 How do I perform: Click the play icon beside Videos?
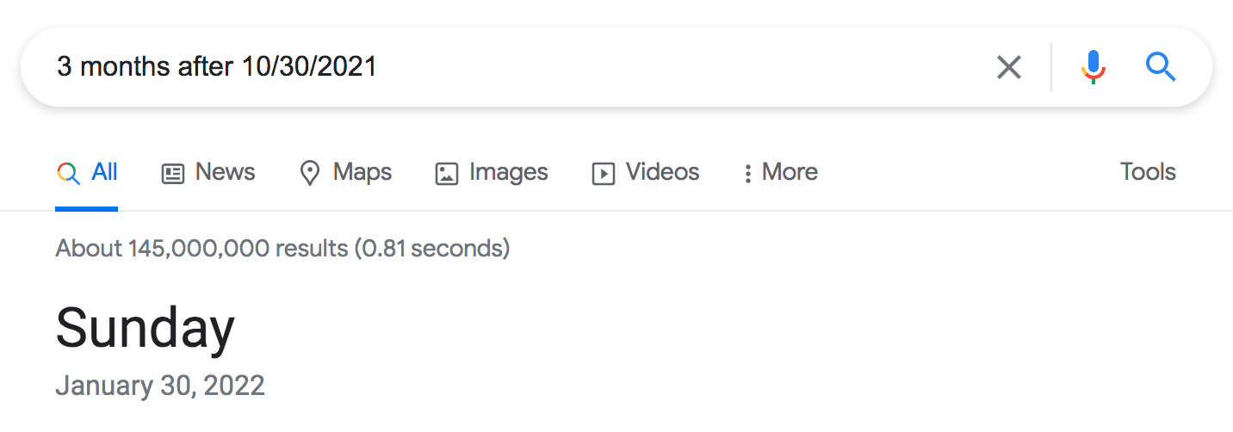tap(603, 174)
